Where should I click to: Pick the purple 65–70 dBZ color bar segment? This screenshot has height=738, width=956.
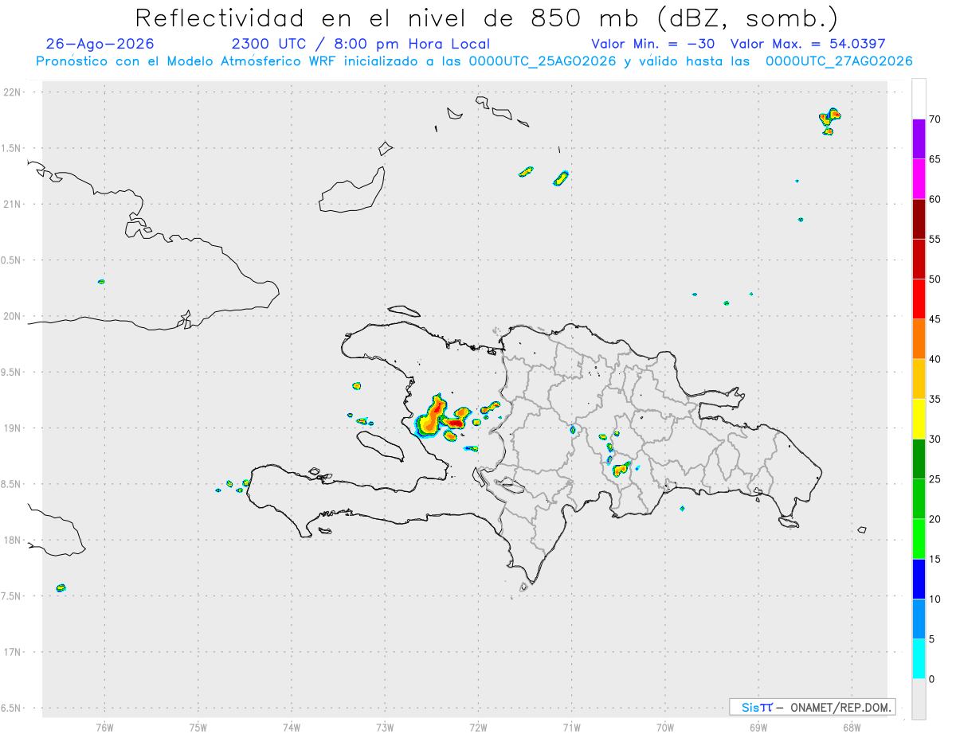919,139
